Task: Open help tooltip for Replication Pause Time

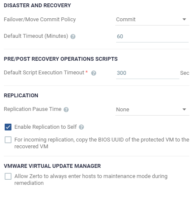Action: tap(66, 110)
